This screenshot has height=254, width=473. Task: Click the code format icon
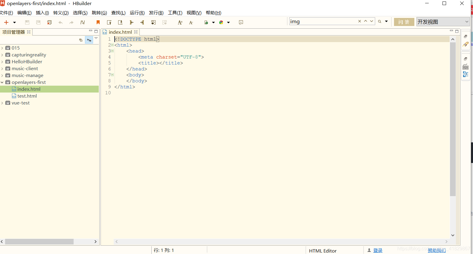coord(83,22)
